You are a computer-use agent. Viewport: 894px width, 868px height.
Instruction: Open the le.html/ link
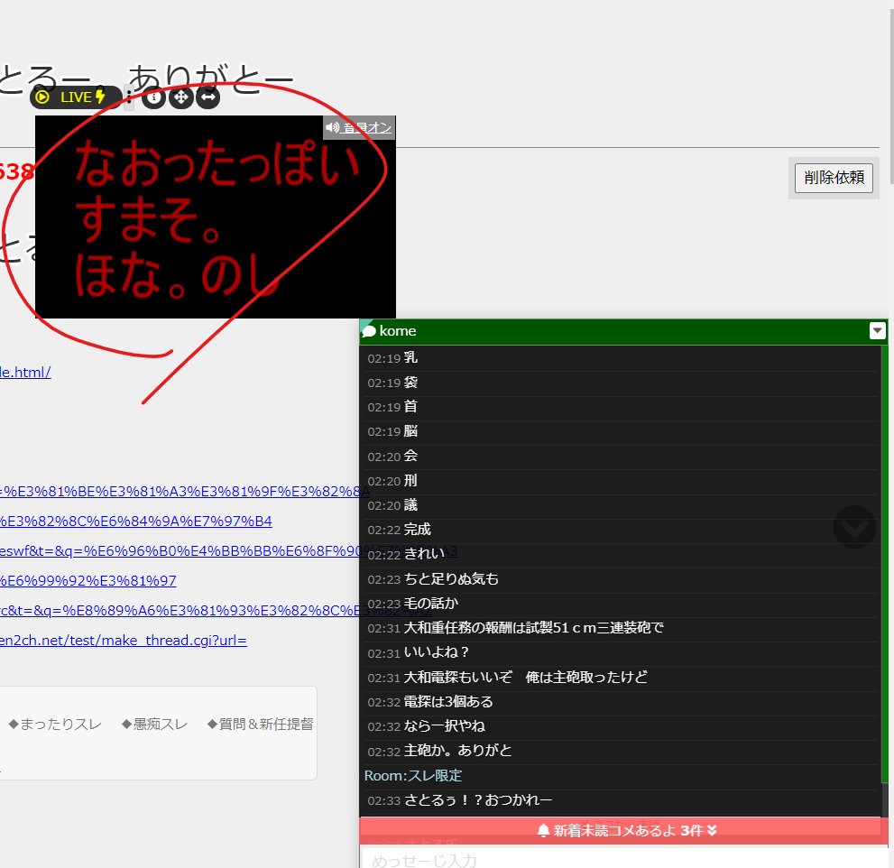click(25, 372)
